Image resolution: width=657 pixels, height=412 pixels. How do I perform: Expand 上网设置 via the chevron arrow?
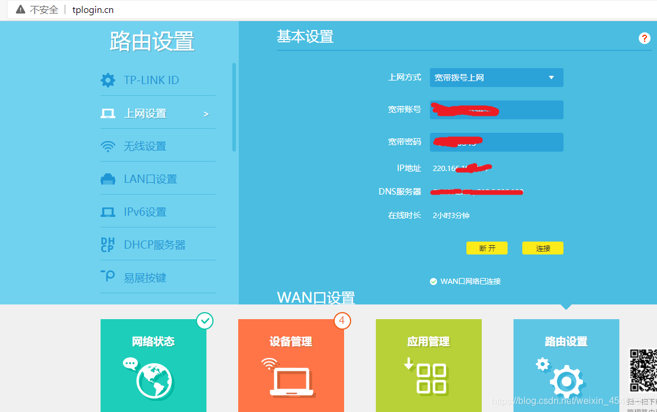206,114
